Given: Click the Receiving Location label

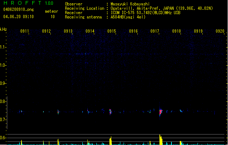Looking at the screenshot, I should (84, 8).
